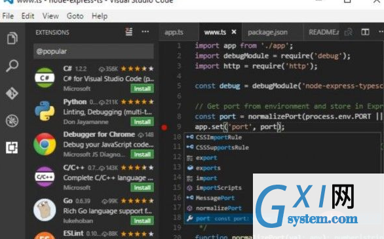The image size is (384, 239).
Task: Click the EXTENSIONS panel header
Action: pos(52,32)
